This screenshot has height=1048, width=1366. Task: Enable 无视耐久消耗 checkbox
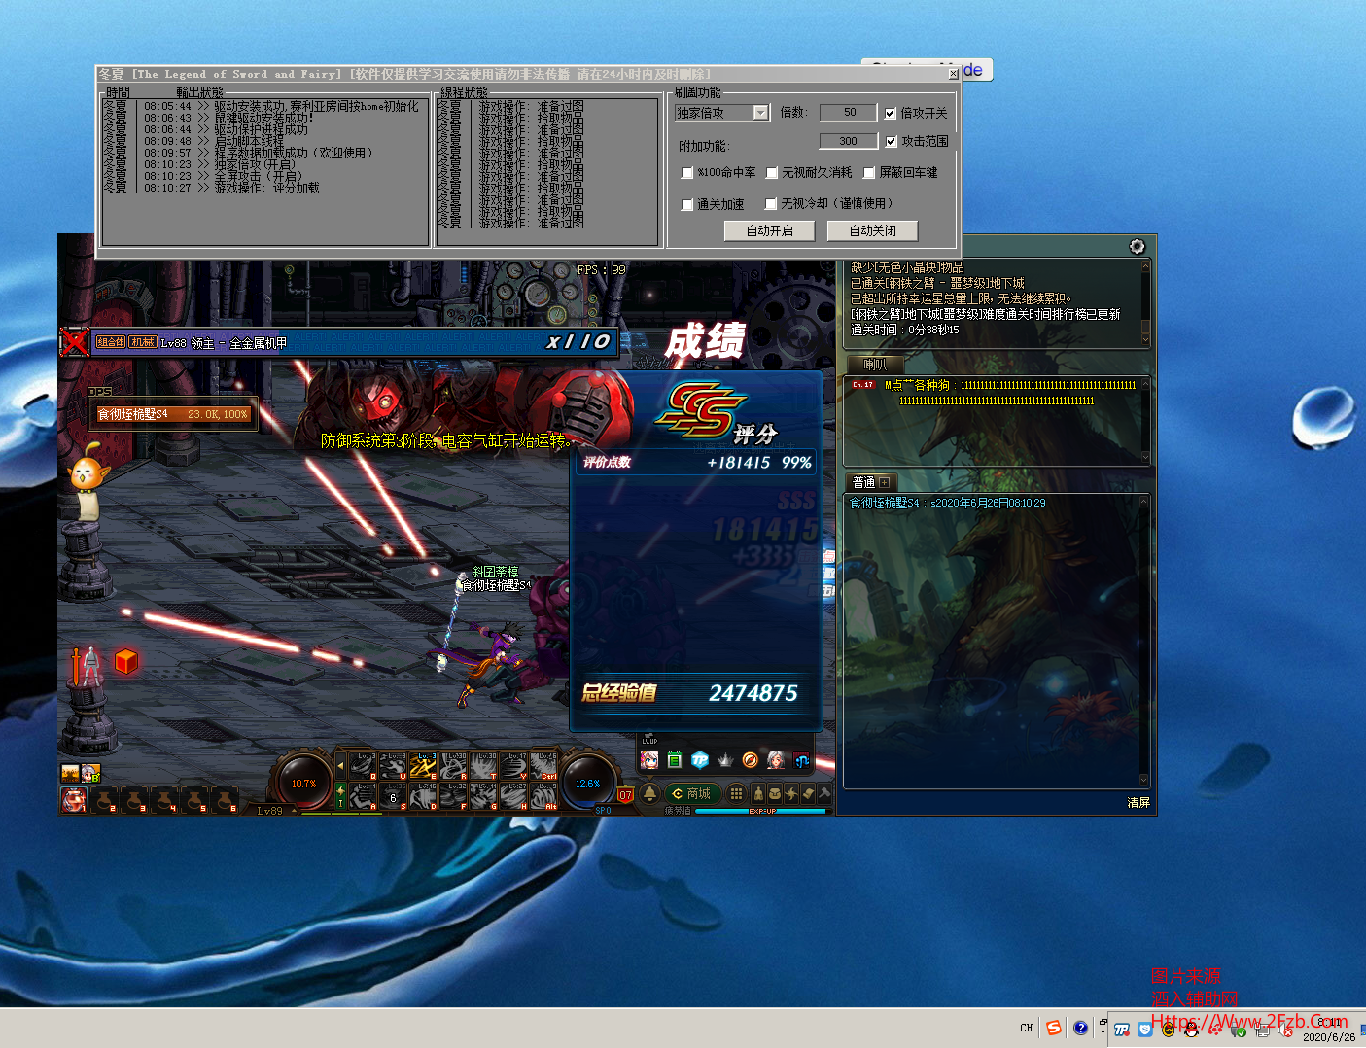coord(772,173)
